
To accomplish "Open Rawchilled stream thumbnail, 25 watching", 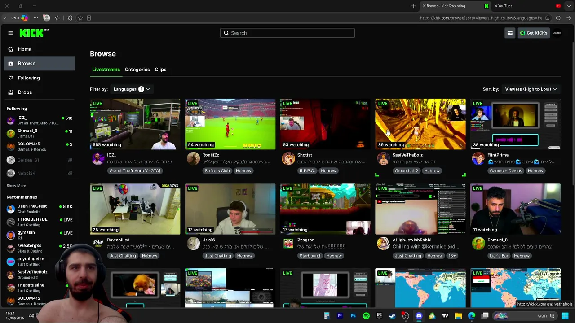I will (135, 209).
